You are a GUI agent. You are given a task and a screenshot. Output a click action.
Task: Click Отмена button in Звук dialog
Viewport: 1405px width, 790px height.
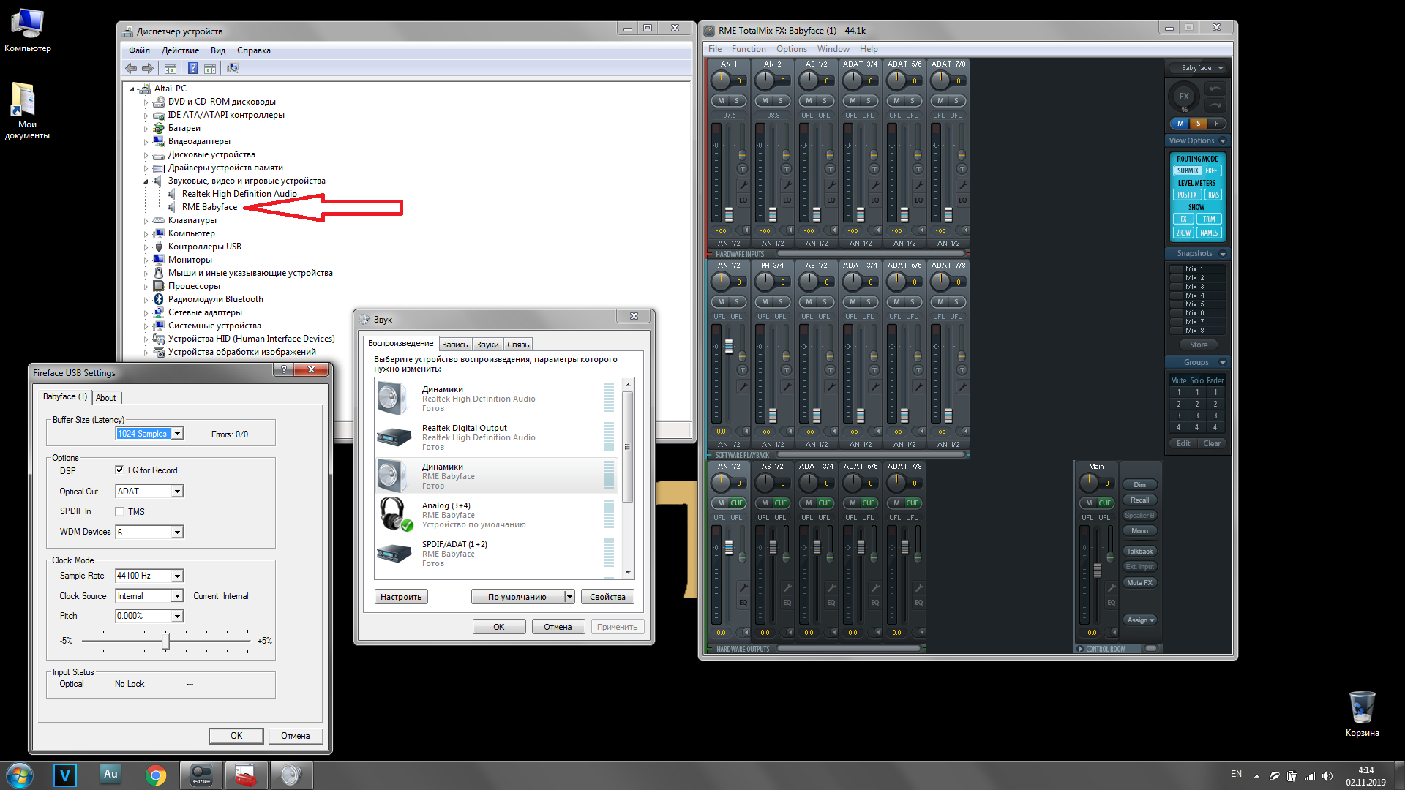pyautogui.click(x=558, y=627)
